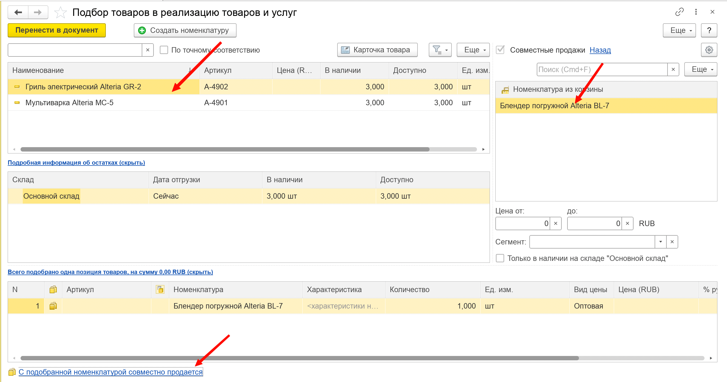Image resolution: width=727 pixels, height=382 pixels.
Task: Click Перенести в документ button
Action: [57, 30]
